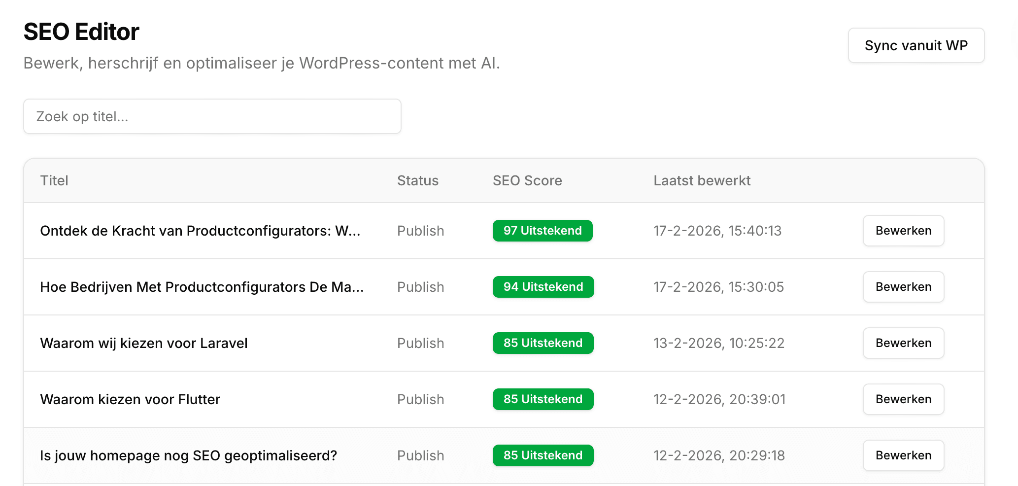This screenshot has height=486, width=1018.
Task: Click the SEO Score column header
Action: pos(527,180)
